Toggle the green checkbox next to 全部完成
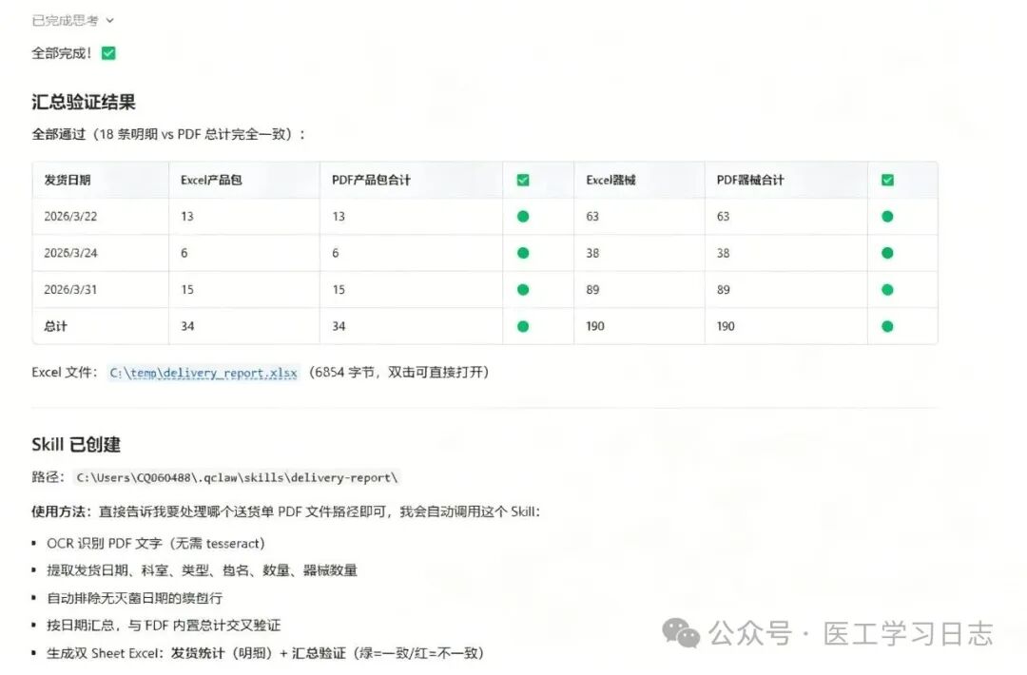This screenshot has width=1027, height=675. click(x=107, y=53)
